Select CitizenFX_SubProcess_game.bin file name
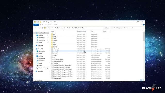Image resolution: width=165 pixels, height=93 pixels. (61, 68)
